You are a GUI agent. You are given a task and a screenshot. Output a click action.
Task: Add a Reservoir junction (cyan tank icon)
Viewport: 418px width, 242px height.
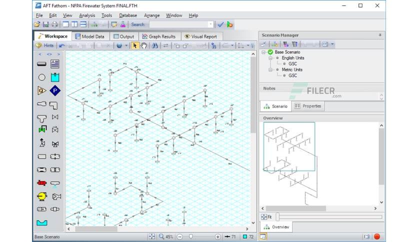(55, 77)
